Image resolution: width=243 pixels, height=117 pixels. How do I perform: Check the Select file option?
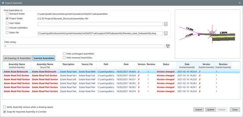point(7,33)
